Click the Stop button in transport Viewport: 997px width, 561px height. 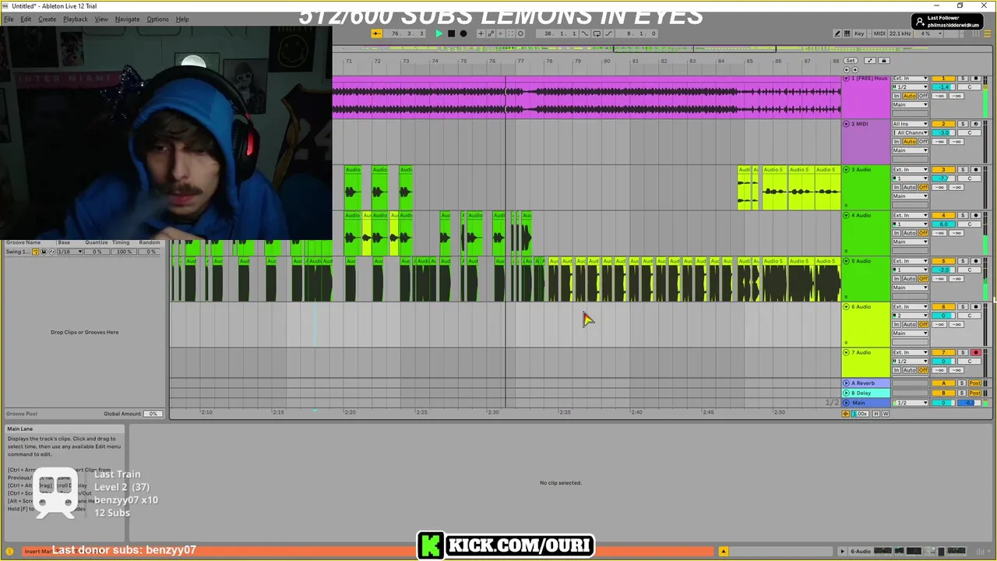pos(451,34)
